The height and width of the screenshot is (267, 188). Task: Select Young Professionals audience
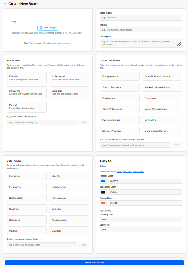(162, 109)
